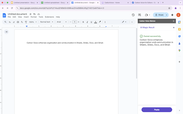Screen dimensions: 183x114
Task: Check cloud save status icon
Action: point(39,14)
